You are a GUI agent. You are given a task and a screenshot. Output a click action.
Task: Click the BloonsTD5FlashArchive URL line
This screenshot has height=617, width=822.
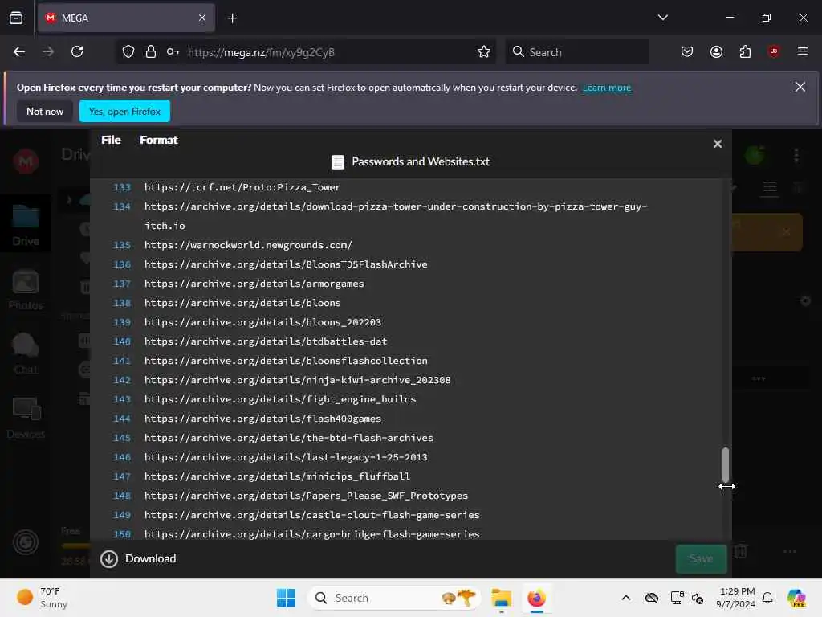coord(286,264)
